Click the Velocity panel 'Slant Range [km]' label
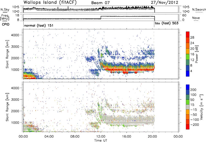The height and width of the screenshot is (142, 206). pos(7,107)
